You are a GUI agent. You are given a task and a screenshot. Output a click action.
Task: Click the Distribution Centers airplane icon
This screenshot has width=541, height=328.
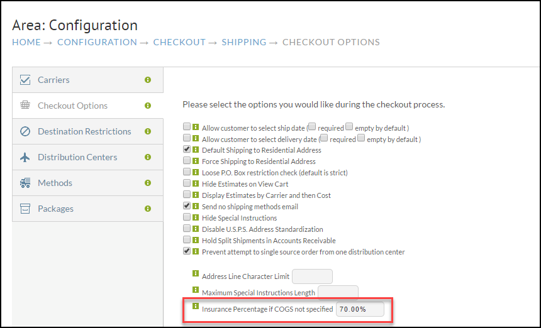pos(25,157)
